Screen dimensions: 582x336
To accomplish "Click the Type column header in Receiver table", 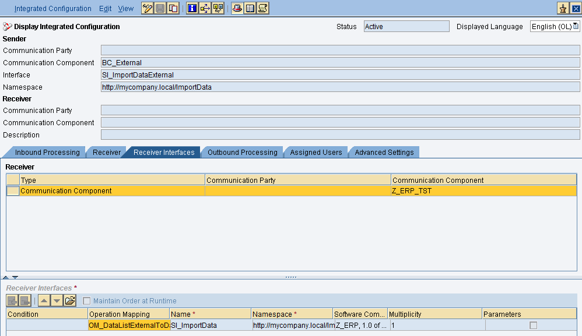I will point(112,180).
